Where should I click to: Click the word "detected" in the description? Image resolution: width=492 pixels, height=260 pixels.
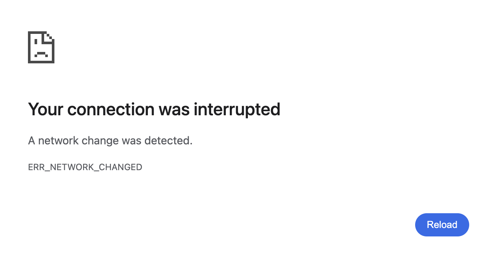(167, 140)
